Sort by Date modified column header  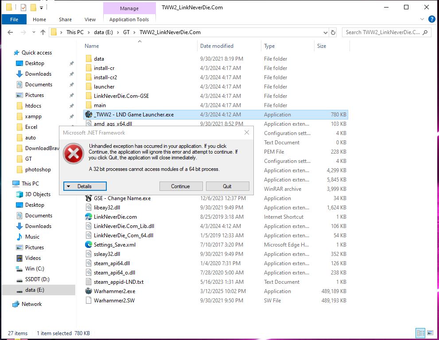coord(229,46)
